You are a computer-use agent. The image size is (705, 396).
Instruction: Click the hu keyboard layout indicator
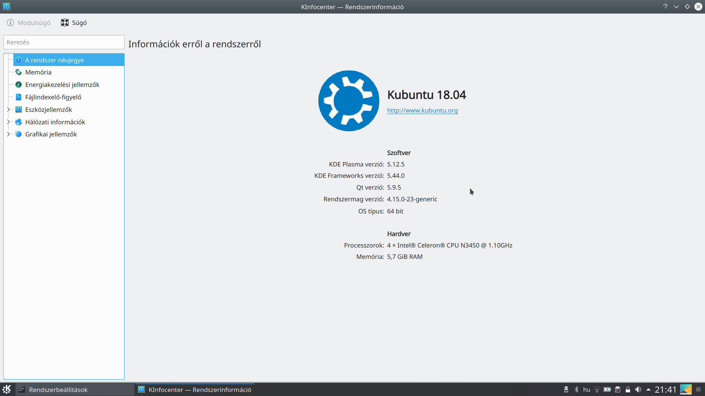(587, 389)
